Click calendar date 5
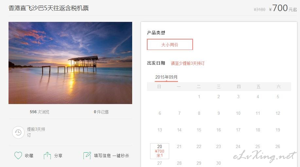 pyautogui.click(x=278, y=97)
